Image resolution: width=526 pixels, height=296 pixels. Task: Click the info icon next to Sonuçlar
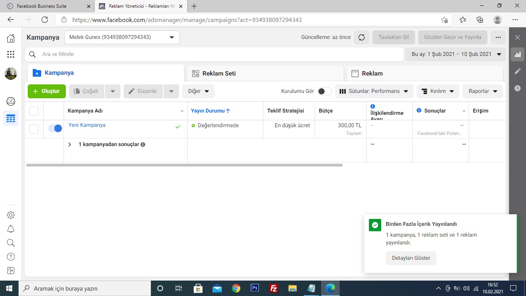point(419,111)
